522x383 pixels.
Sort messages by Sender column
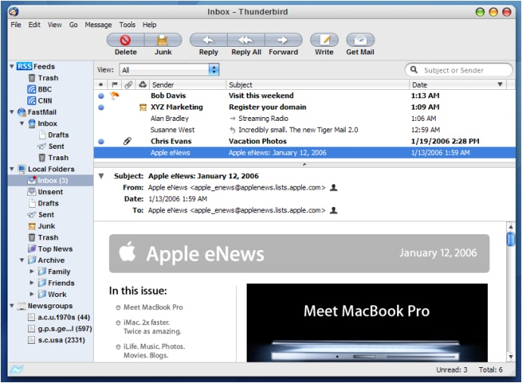coord(188,85)
